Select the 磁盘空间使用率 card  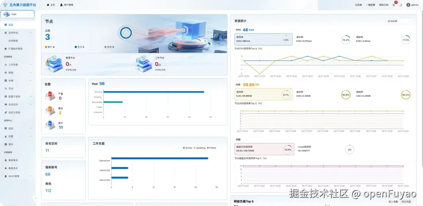click(264, 149)
